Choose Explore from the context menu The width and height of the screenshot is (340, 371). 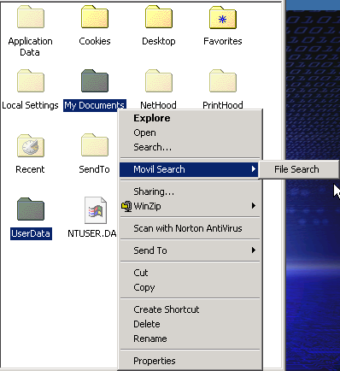(x=190, y=118)
